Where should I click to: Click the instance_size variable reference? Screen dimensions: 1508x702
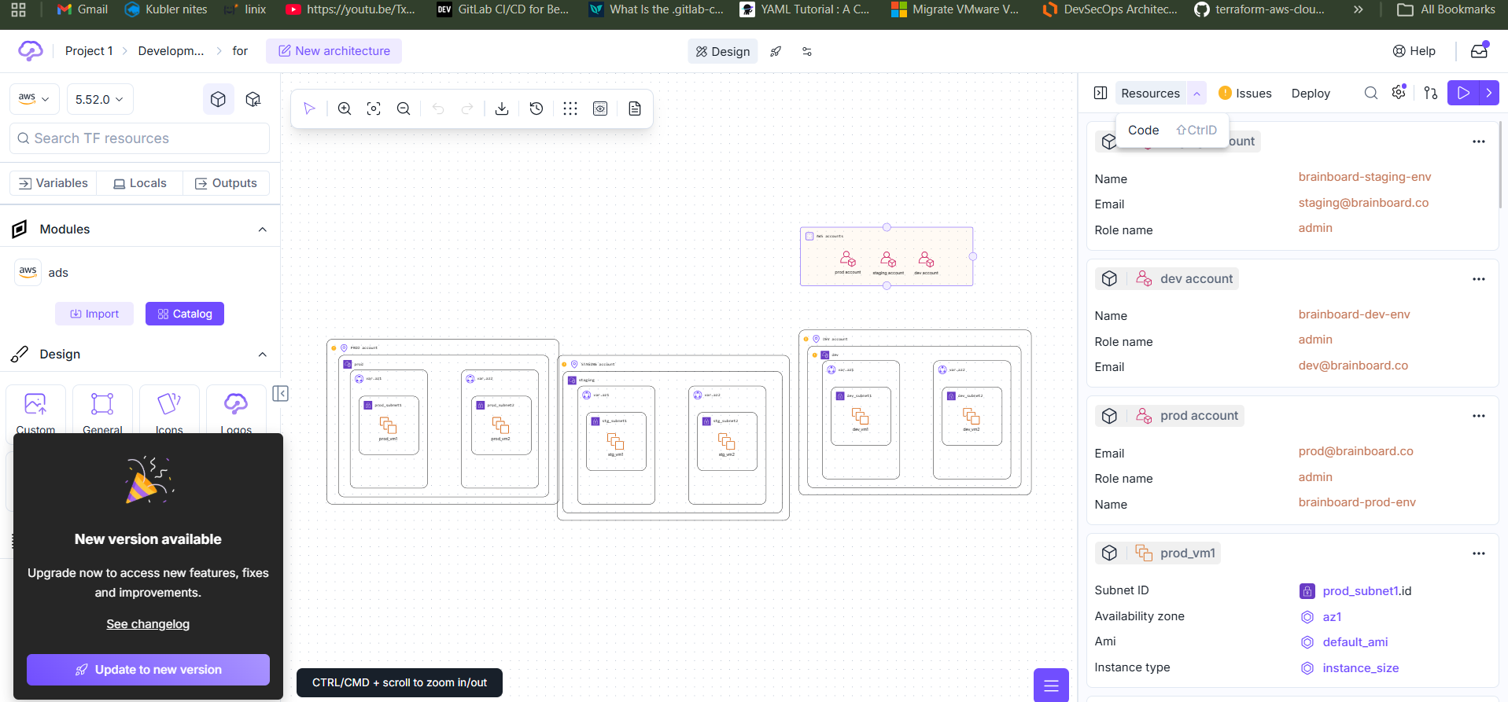(1360, 668)
